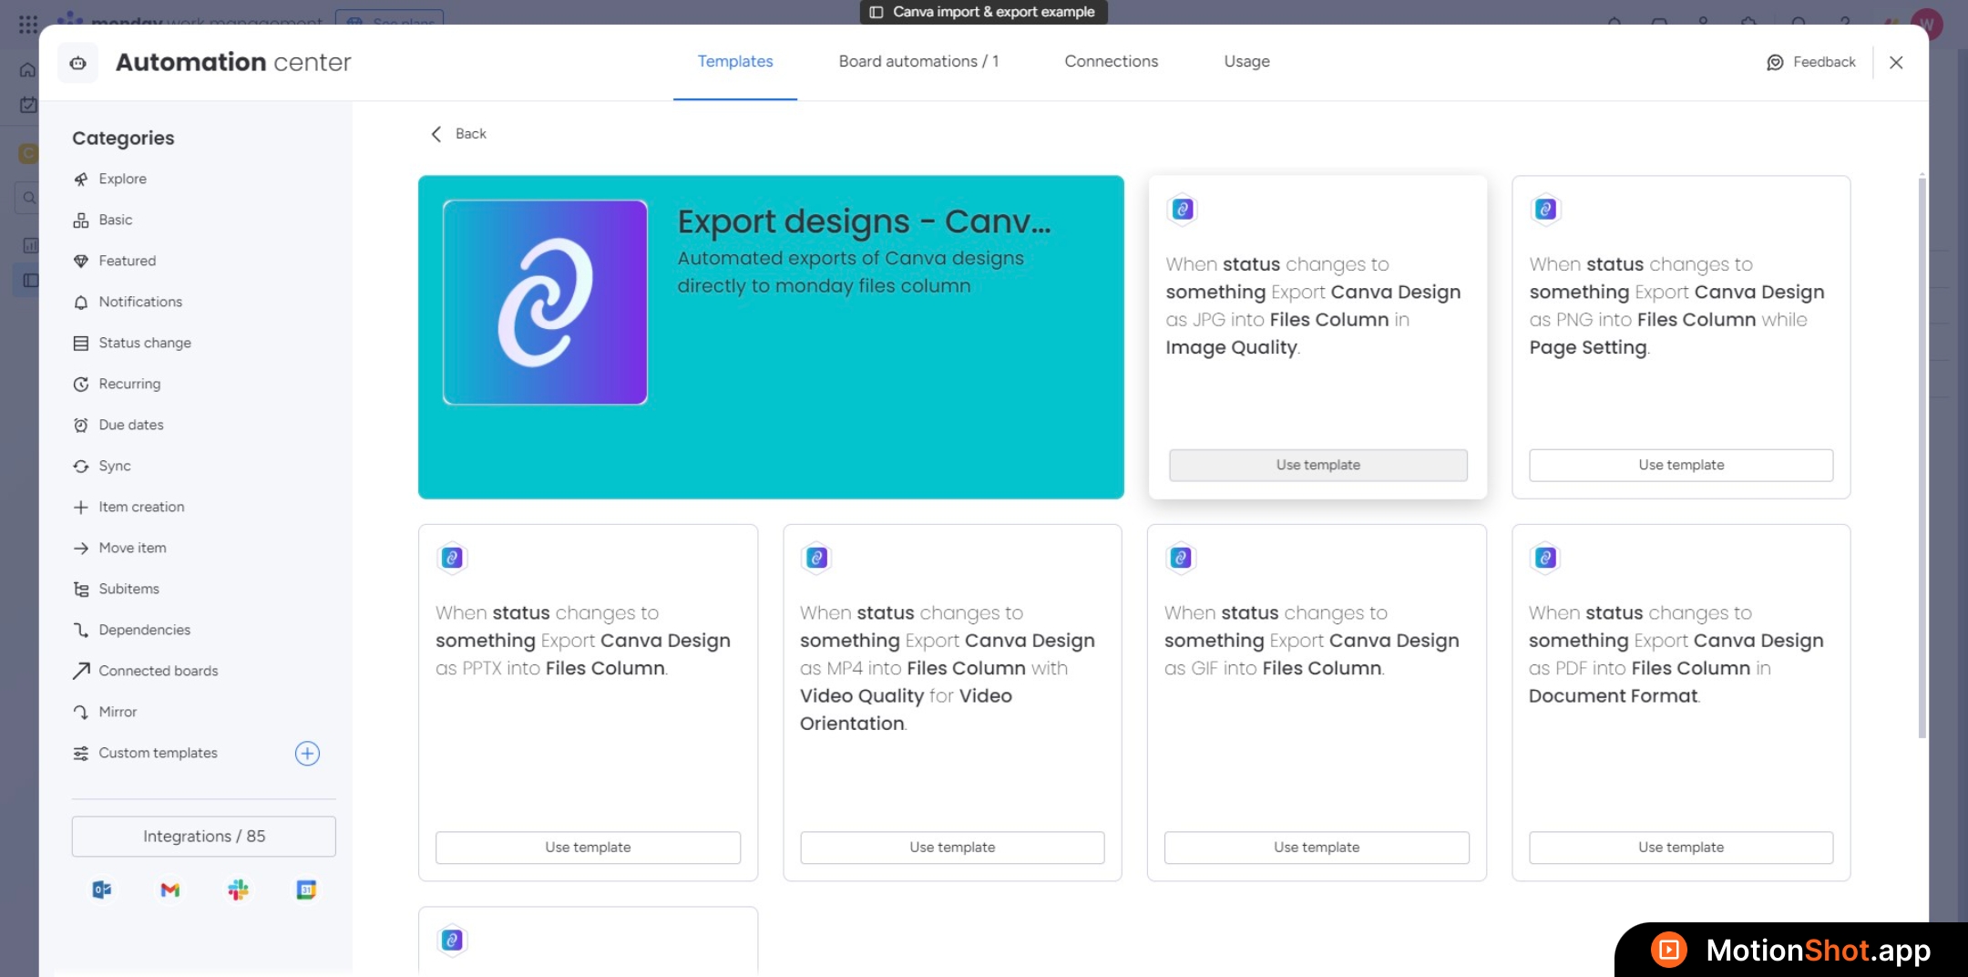Screen dimensions: 1968x977
Task: Click the Feedback chat icon
Action: pos(1774,62)
